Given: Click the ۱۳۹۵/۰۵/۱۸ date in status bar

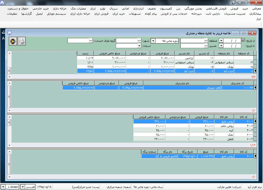Looking at the screenshot, I should pos(44,187).
